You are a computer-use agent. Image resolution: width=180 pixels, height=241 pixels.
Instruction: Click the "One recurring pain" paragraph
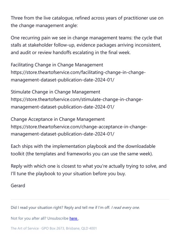(x=86, y=45)
